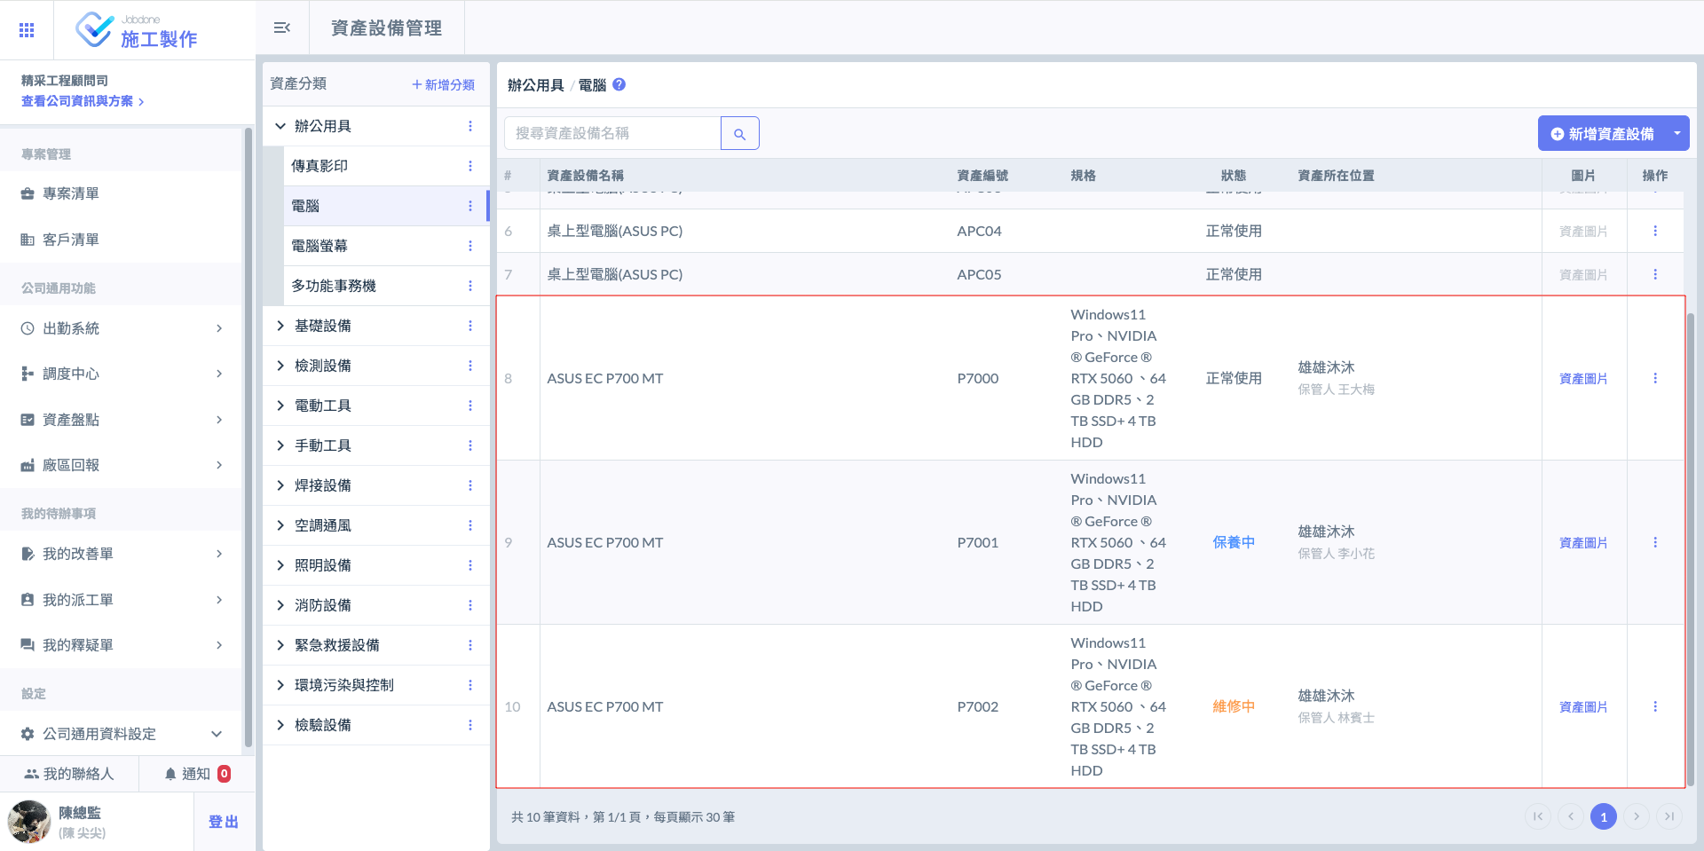1704x851 pixels.
Task: Open the 資產盤點 sidebar menu
Action: click(x=121, y=420)
